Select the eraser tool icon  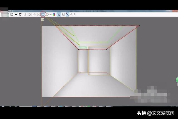click(51, 14)
